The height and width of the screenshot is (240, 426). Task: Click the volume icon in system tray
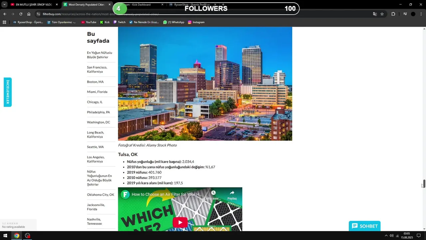(391, 236)
